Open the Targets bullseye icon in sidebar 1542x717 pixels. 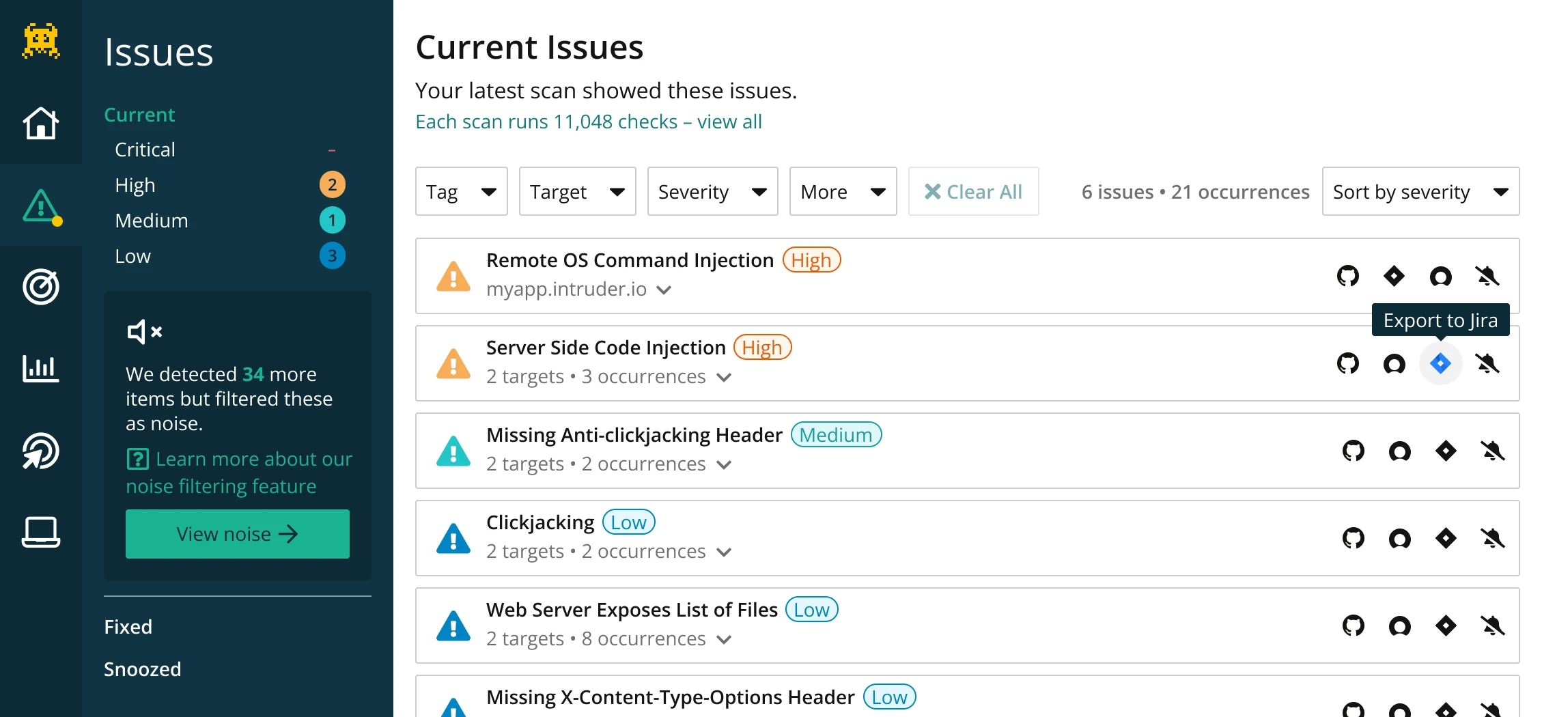click(x=40, y=287)
